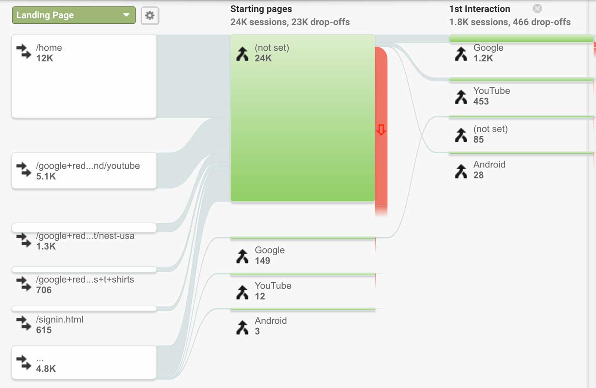Screen dimensions: 596x388
Task: Select the /home landing page node
Action: click(84, 76)
